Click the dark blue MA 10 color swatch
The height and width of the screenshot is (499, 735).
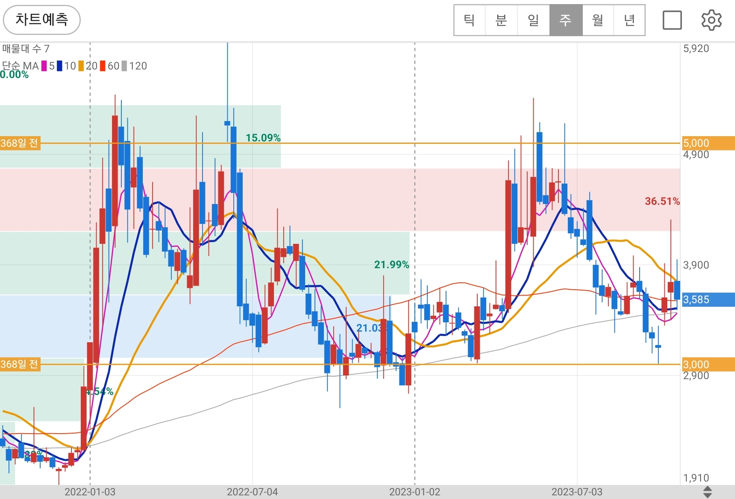click(60, 66)
